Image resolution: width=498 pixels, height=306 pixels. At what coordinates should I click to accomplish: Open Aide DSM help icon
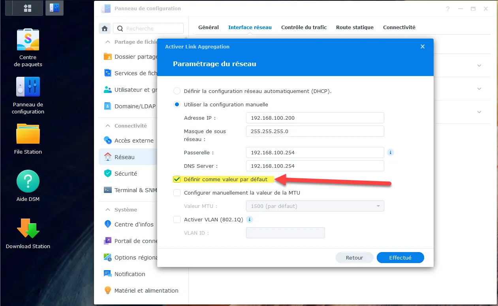click(x=28, y=182)
